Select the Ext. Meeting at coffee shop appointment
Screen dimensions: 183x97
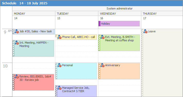119,43
